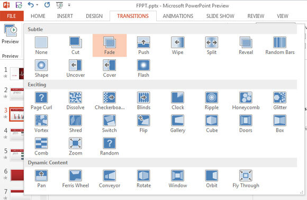Select slide 1 thumbnail
The image size is (307, 200).
click(17, 74)
